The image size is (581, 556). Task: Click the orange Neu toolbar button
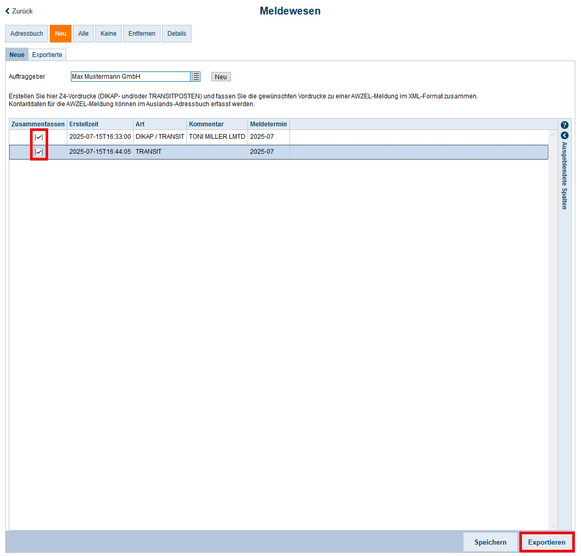tap(61, 34)
